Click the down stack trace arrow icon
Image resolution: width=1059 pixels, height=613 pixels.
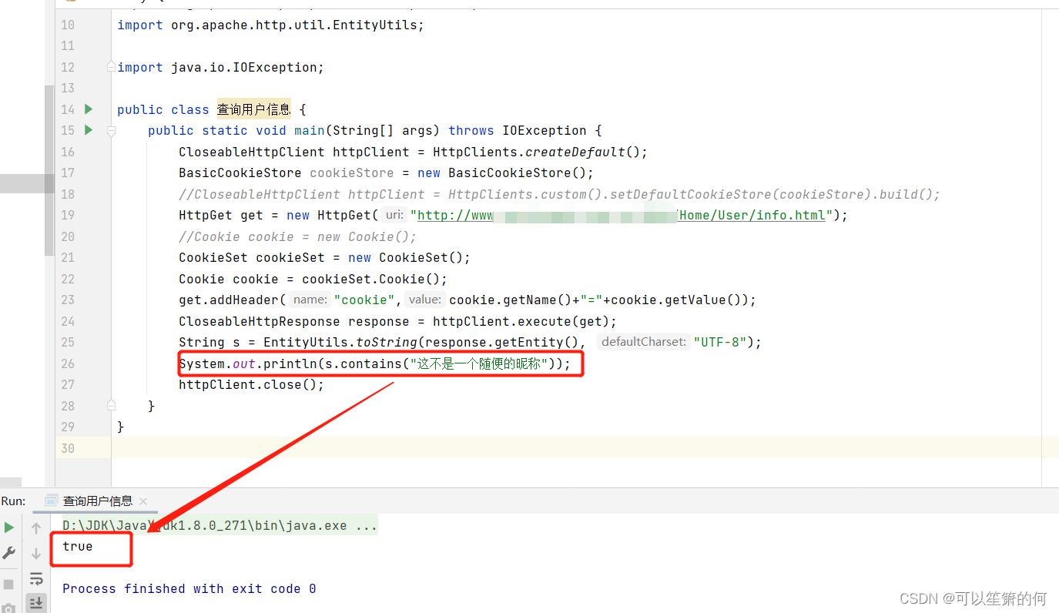point(35,553)
